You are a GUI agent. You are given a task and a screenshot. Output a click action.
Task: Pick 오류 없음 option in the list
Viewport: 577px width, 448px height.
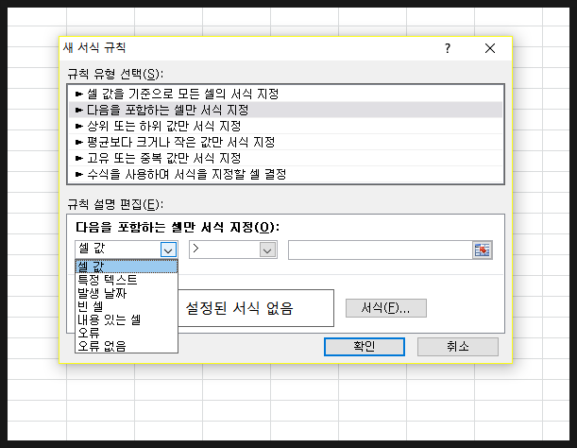click(x=127, y=346)
